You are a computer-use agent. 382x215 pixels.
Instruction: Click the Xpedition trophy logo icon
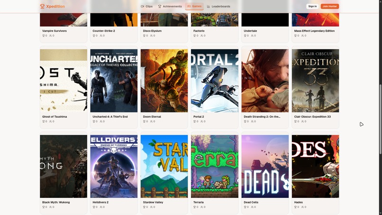pyautogui.click(x=42, y=6)
